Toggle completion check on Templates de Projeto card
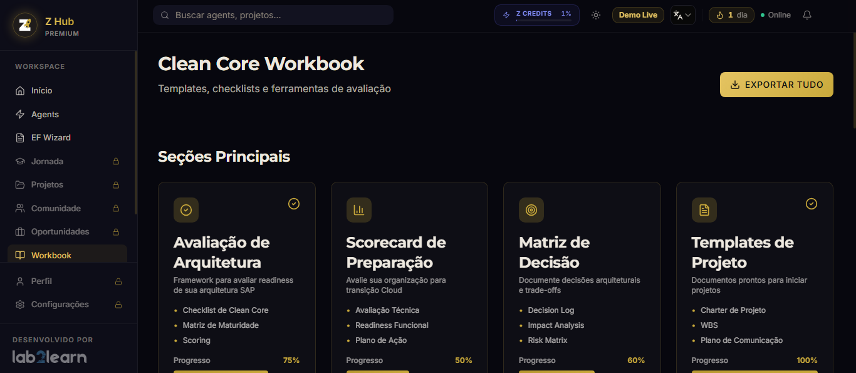856x373 pixels. pos(812,204)
